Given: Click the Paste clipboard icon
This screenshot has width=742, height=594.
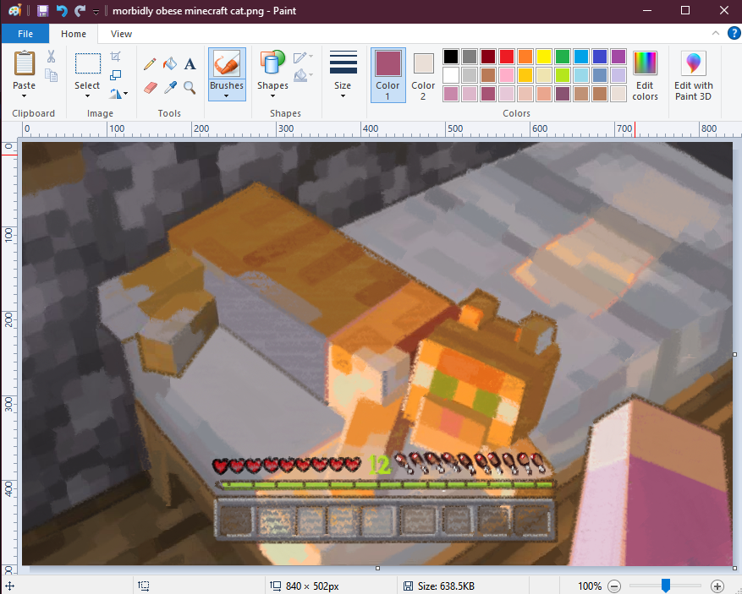Looking at the screenshot, I should [x=25, y=63].
